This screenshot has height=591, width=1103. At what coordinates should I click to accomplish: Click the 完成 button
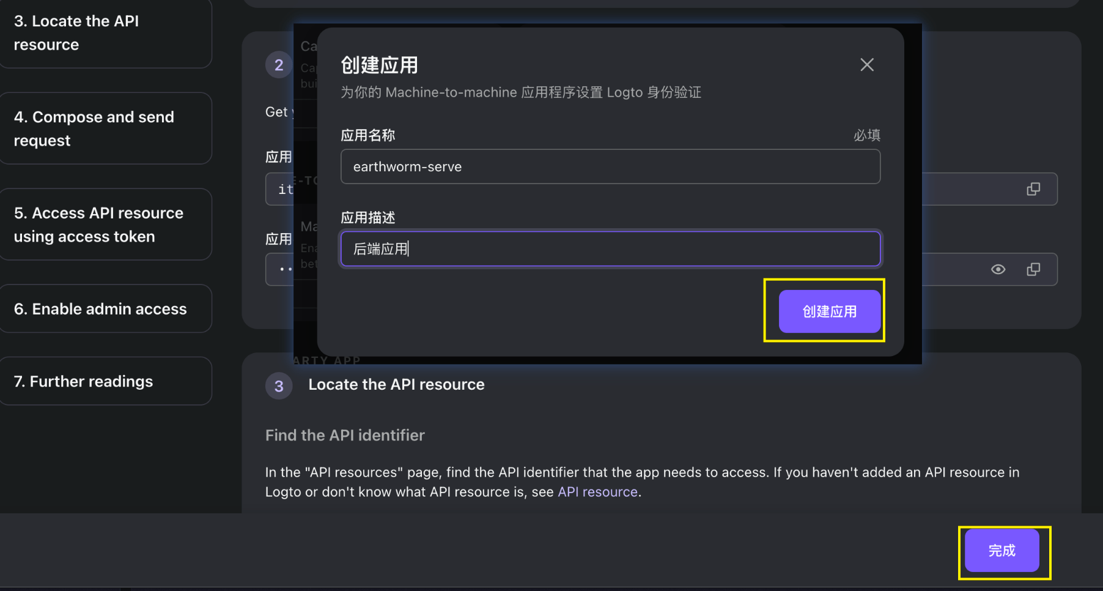click(1002, 551)
